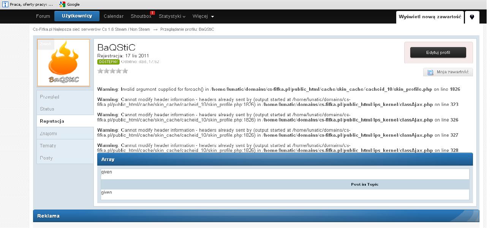Click the Zmień label on the avatar
The image size is (495, 232).
coord(45,44)
